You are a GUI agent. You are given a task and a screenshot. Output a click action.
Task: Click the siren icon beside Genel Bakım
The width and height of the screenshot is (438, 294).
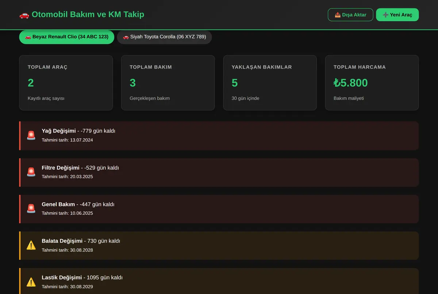(31, 209)
